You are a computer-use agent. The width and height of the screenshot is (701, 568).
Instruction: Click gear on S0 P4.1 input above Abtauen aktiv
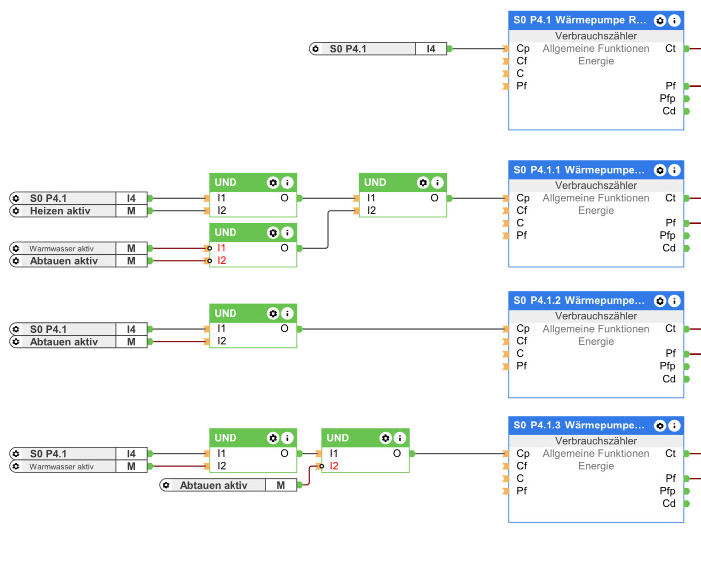point(16,329)
